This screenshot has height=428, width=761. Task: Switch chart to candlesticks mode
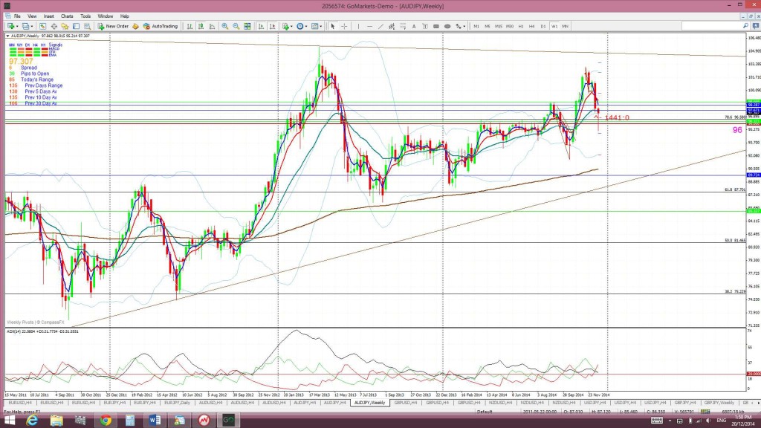point(201,26)
